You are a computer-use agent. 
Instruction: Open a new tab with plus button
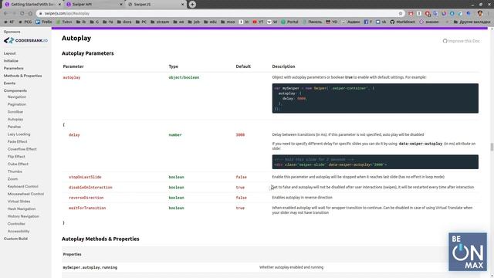192,5
